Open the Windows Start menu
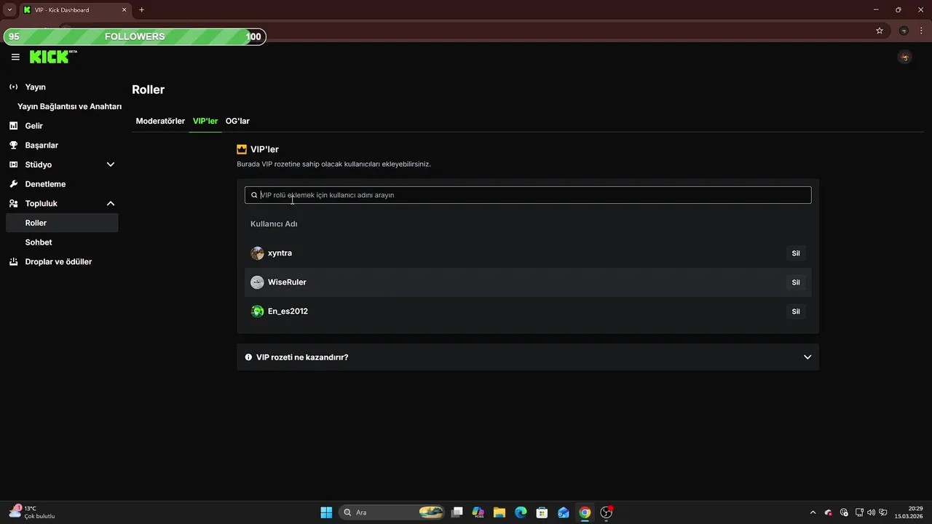 click(326, 512)
